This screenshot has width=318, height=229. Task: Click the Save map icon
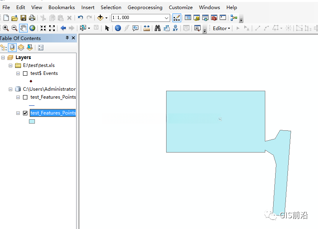[23, 18]
